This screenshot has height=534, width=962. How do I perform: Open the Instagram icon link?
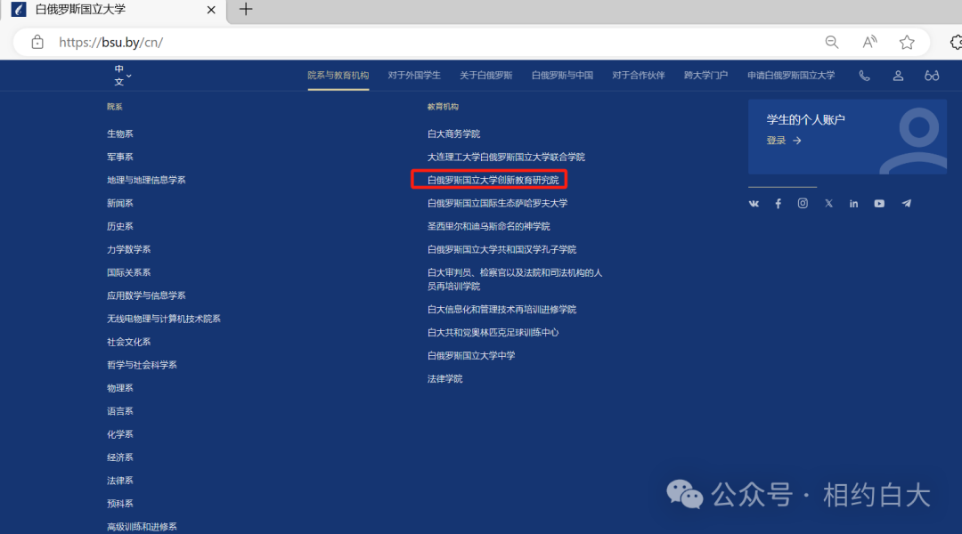(803, 204)
